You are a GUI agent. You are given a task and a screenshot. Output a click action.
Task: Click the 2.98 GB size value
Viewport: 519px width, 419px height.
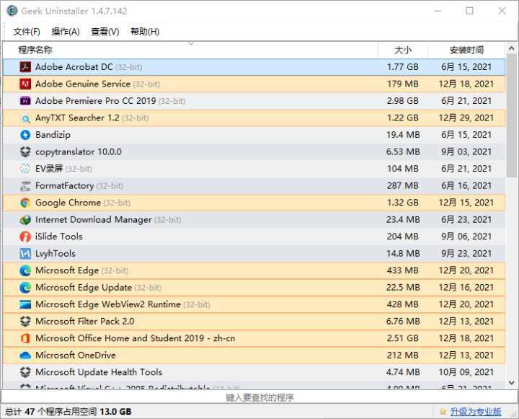pos(403,101)
